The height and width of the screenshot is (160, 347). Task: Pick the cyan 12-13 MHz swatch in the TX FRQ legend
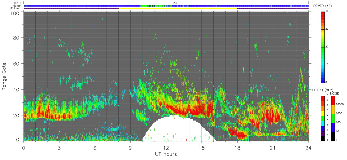[323, 124]
